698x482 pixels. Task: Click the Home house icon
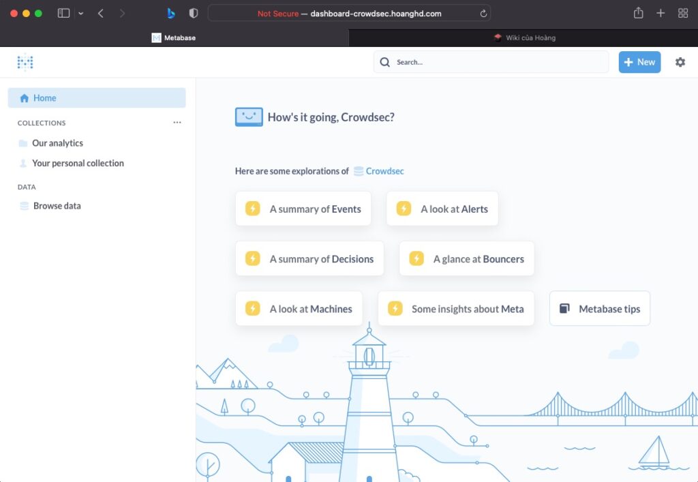[24, 98]
